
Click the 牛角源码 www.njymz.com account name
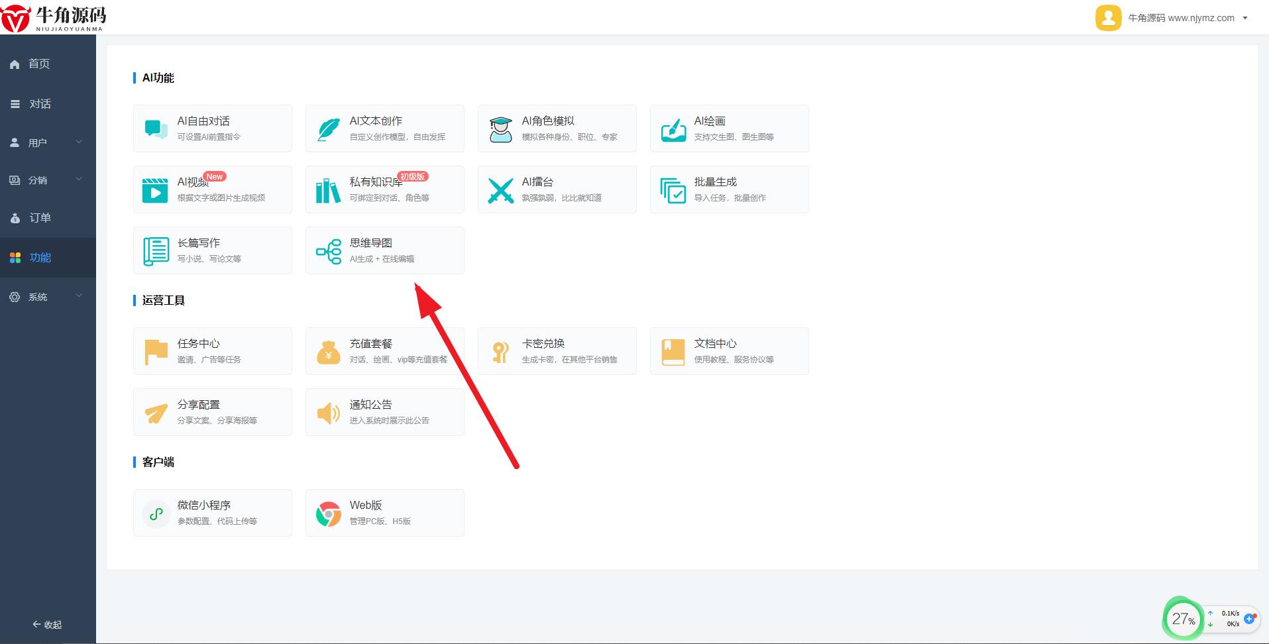tap(1181, 18)
